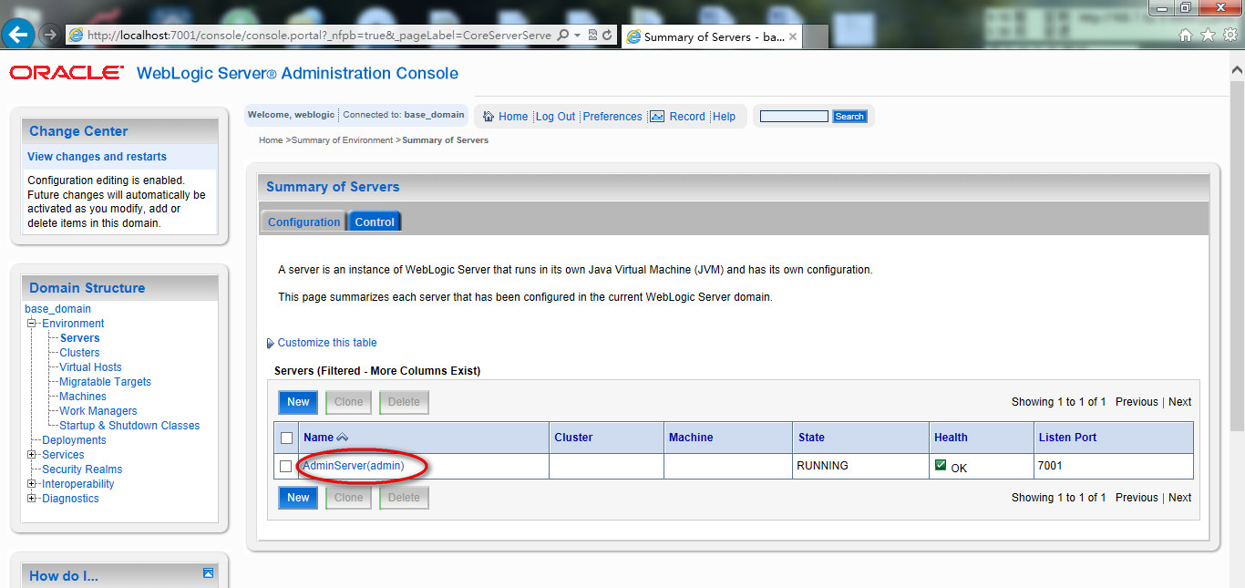Click scrollbar up arrow
This screenshot has width=1245, height=588.
(x=1237, y=68)
